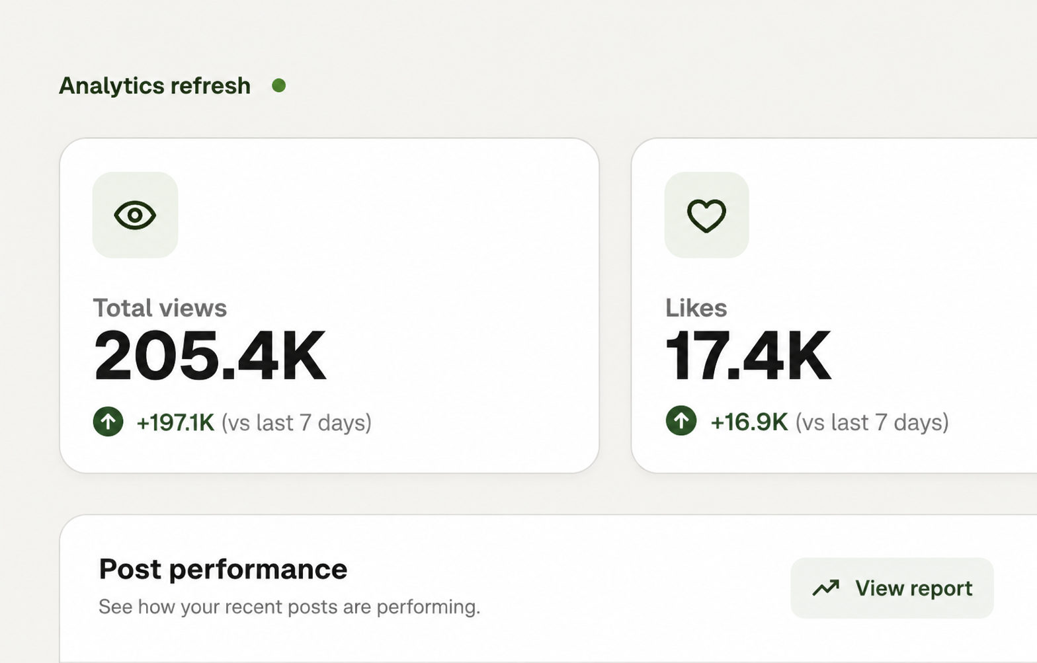Click the heart icon on Likes card

706,215
